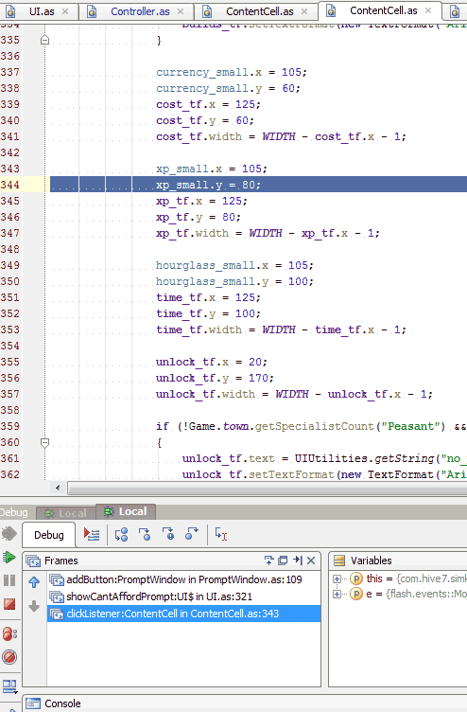Click the Pause program icon
467x712 pixels.
[x=9, y=580]
